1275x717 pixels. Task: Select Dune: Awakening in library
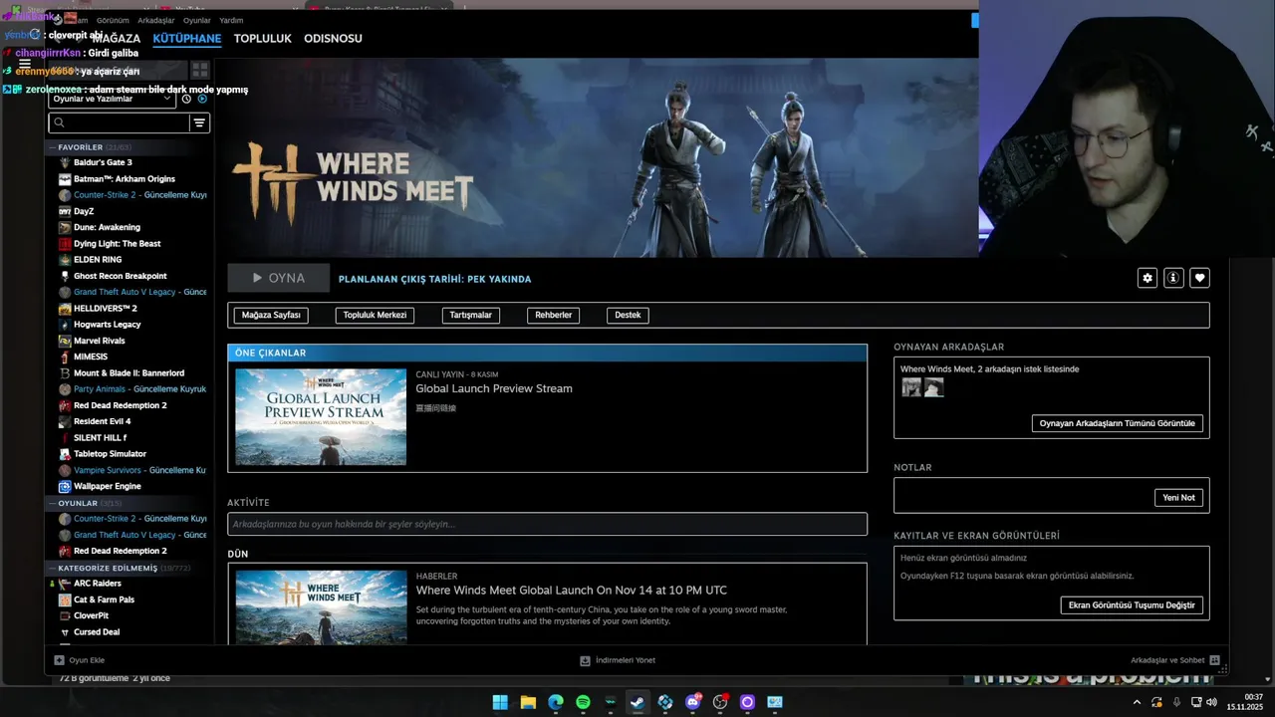(107, 227)
